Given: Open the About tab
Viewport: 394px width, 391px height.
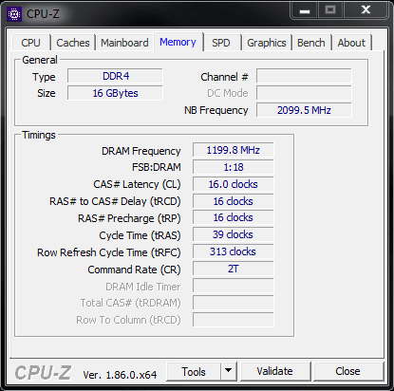Looking at the screenshot, I should pos(351,43).
